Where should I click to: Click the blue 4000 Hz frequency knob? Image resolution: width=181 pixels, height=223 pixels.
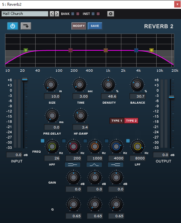[116, 147]
